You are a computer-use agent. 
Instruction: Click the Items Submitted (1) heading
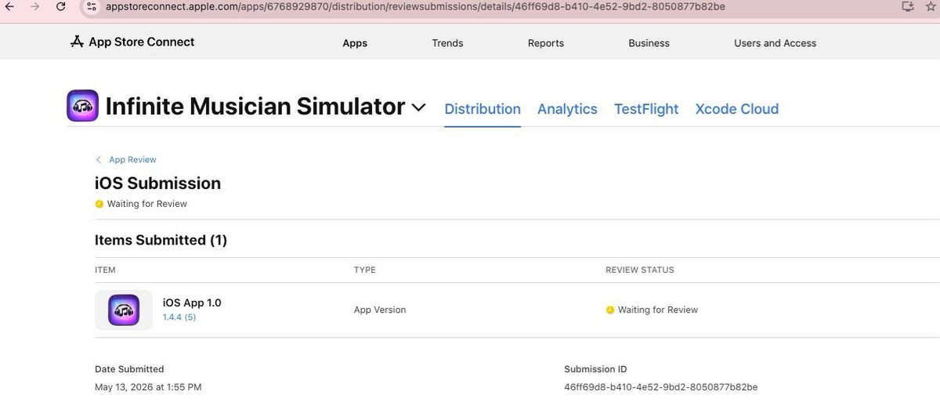pyautogui.click(x=161, y=240)
